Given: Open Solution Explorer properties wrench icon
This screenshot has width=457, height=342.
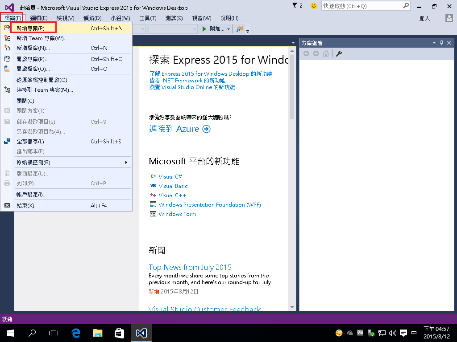Looking at the screenshot, I should click(339, 53).
